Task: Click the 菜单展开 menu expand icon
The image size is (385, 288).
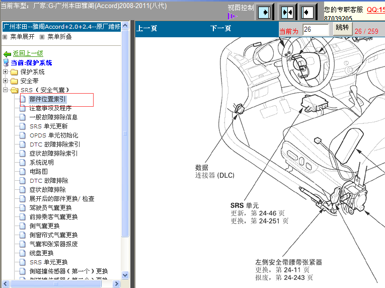Action: pos(5,37)
